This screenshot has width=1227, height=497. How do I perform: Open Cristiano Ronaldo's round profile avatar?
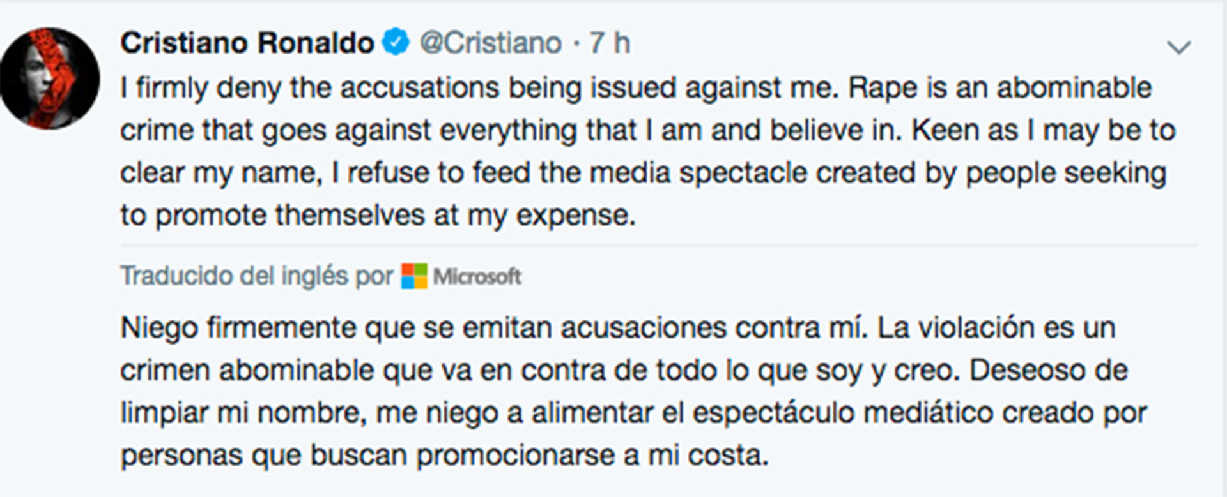(50, 78)
